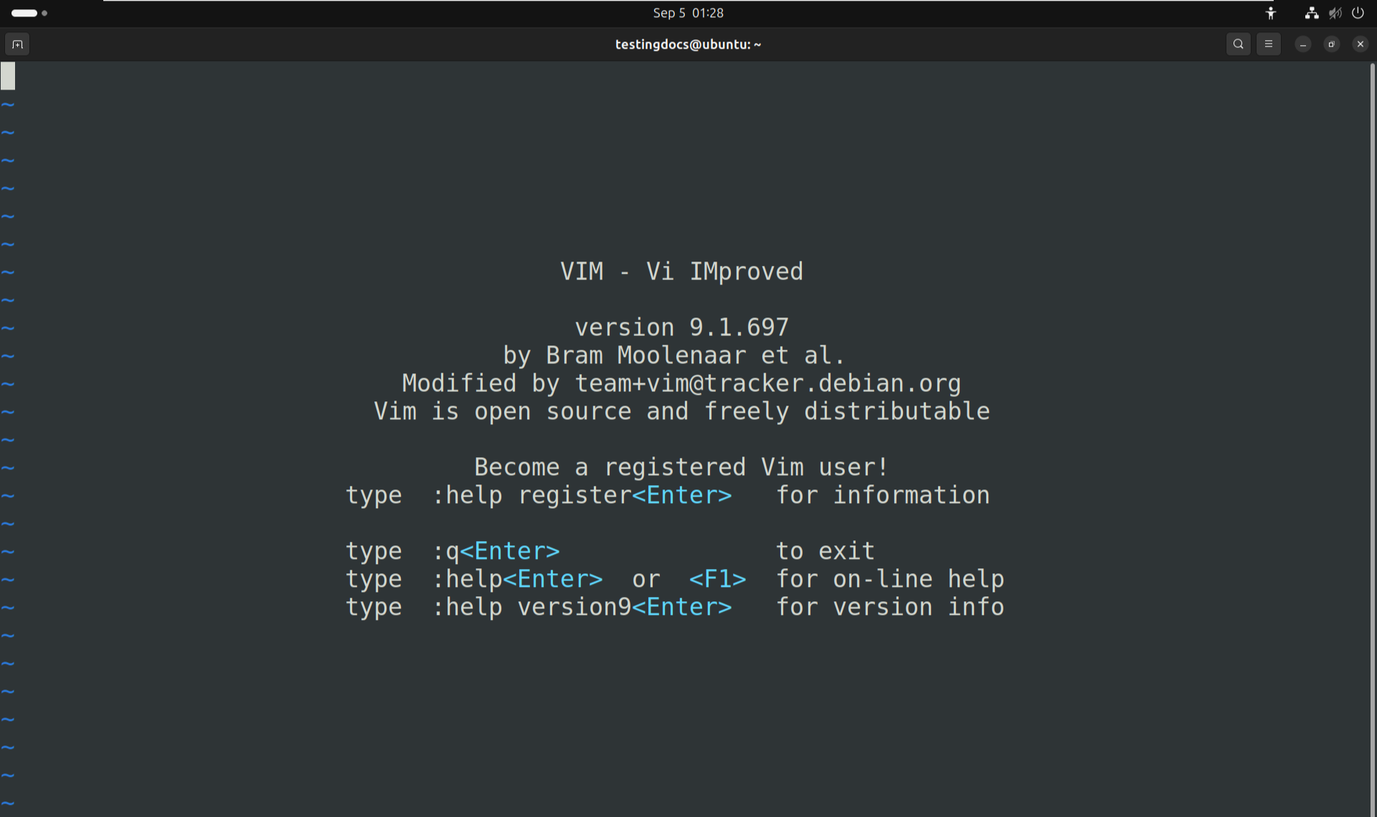Open the accessibility menu in top bar
Image resolution: width=1377 pixels, height=817 pixels.
coord(1270,13)
